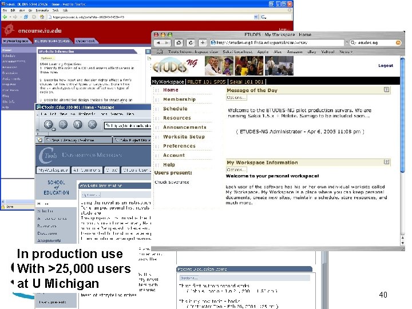Image resolution: width=412 pixels, height=309 pixels.
Task: Open Safari search magnifier dropdown
Action: (x=354, y=42)
